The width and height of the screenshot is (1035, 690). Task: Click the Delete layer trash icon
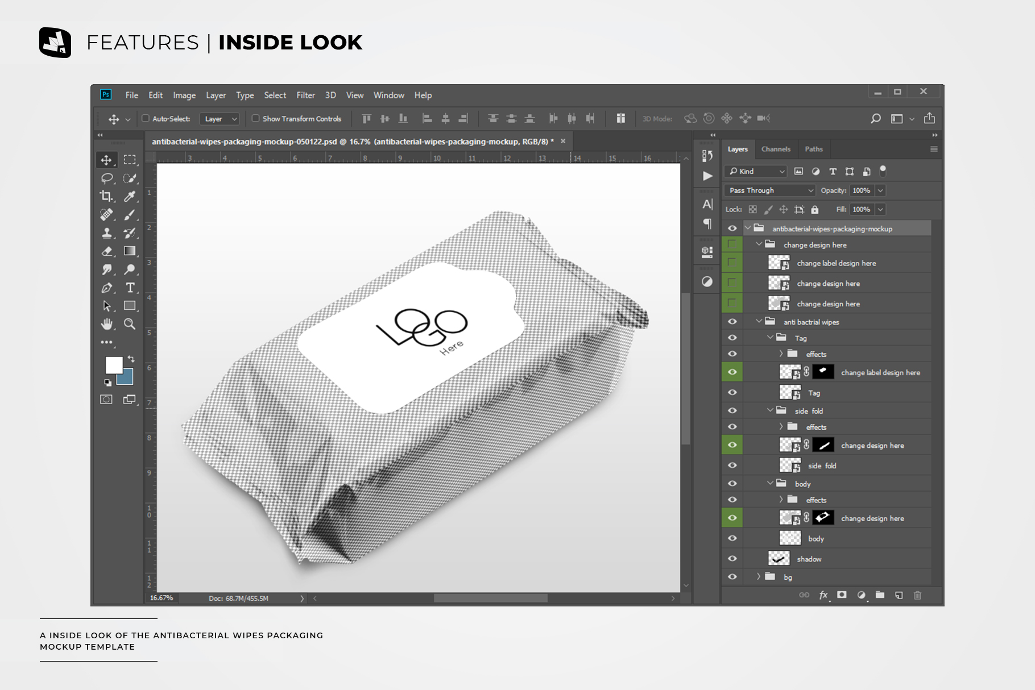click(x=917, y=595)
